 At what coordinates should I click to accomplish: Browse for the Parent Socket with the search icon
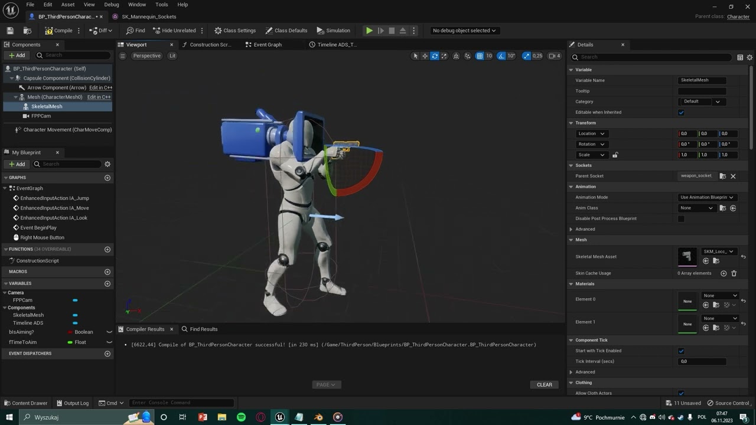pyautogui.click(x=722, y=176)
